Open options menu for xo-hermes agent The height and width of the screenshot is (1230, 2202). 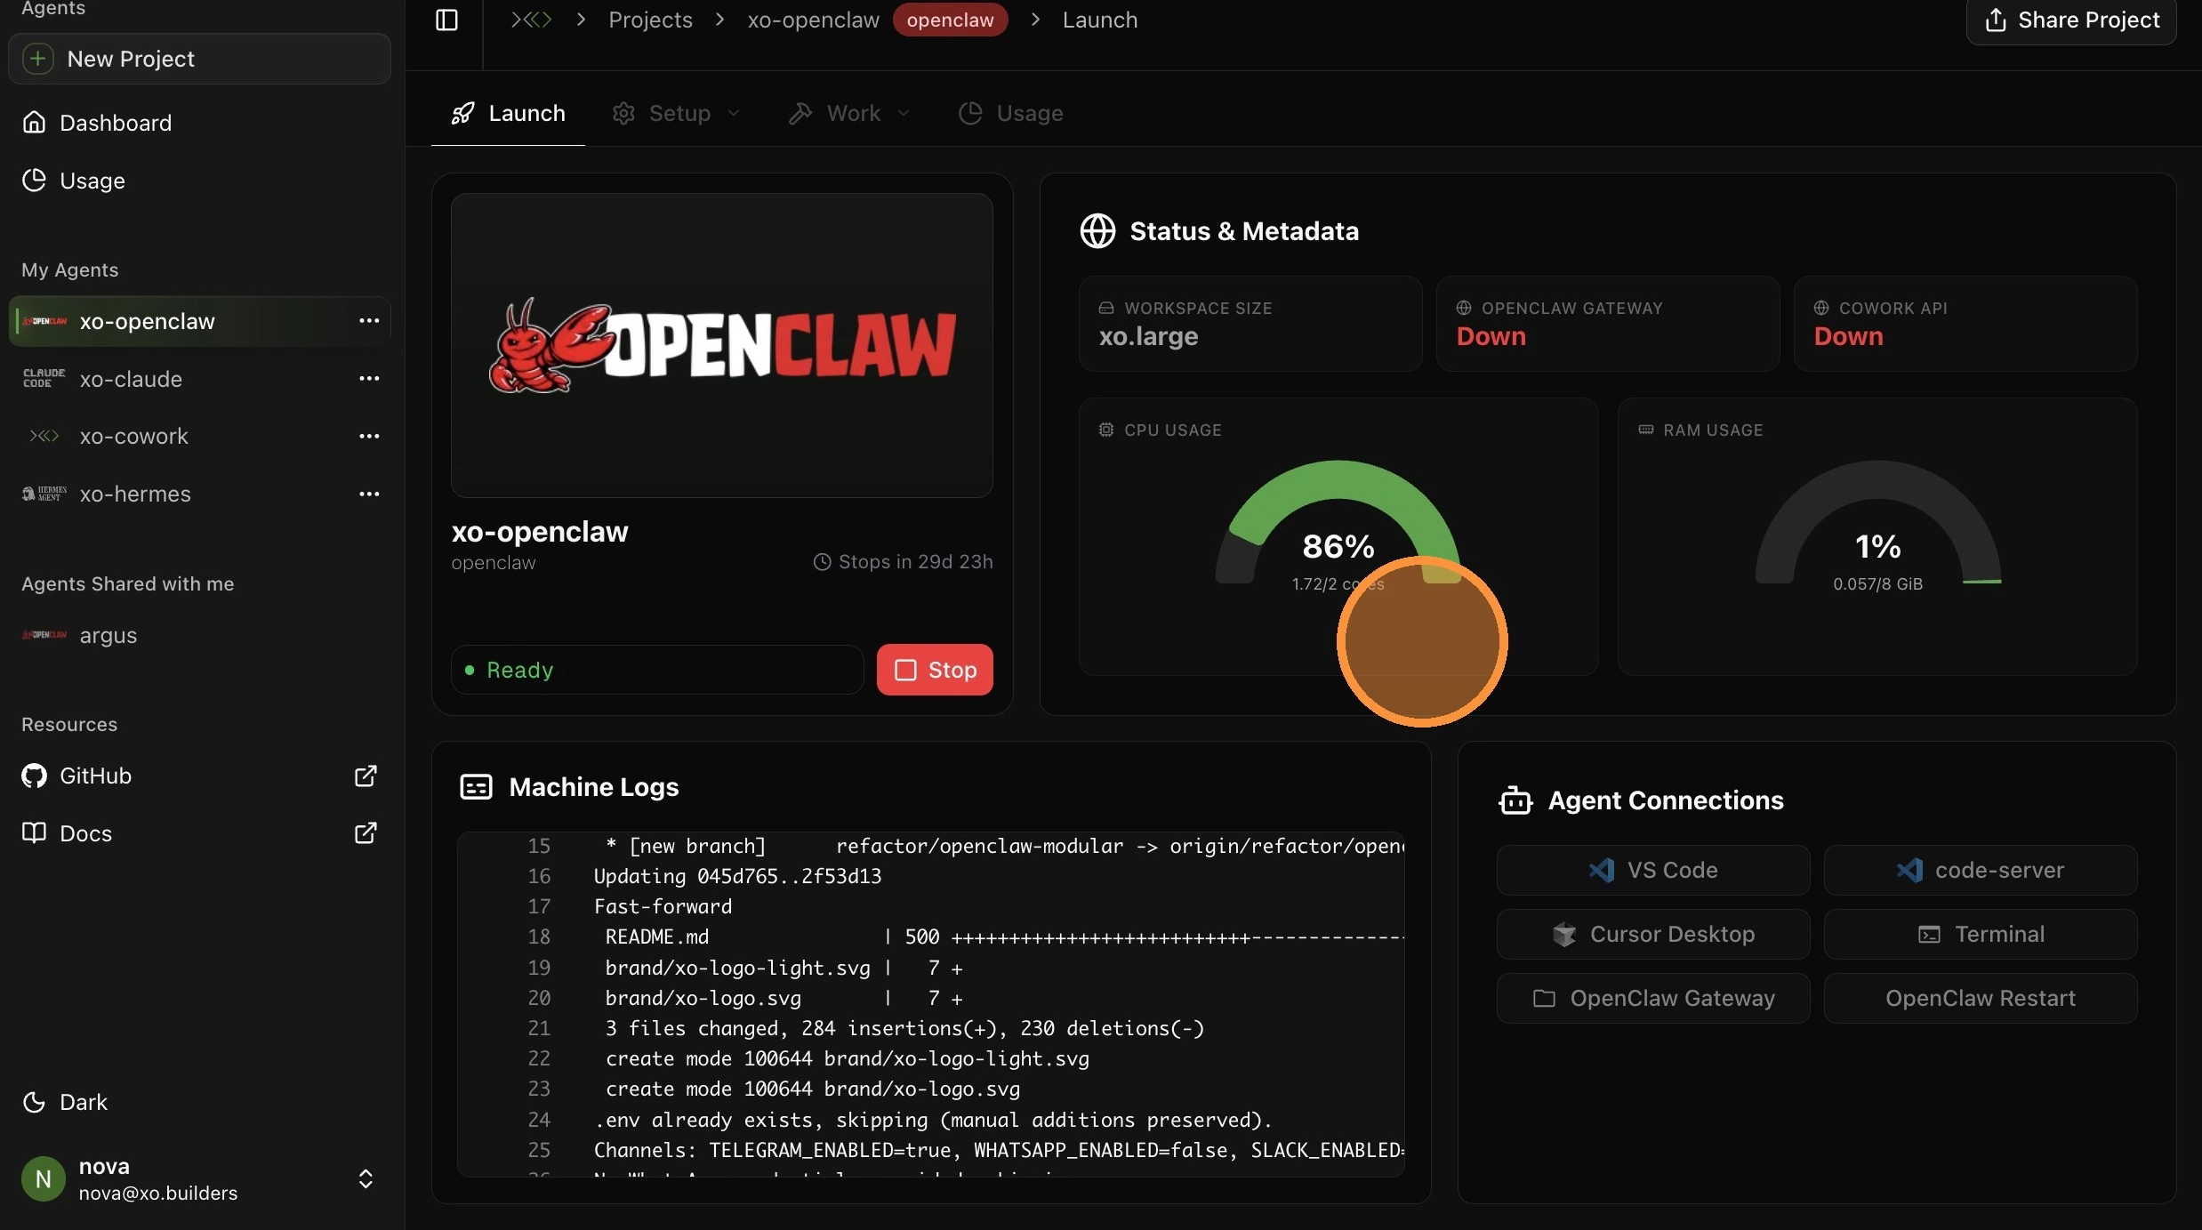coord(369,494)
